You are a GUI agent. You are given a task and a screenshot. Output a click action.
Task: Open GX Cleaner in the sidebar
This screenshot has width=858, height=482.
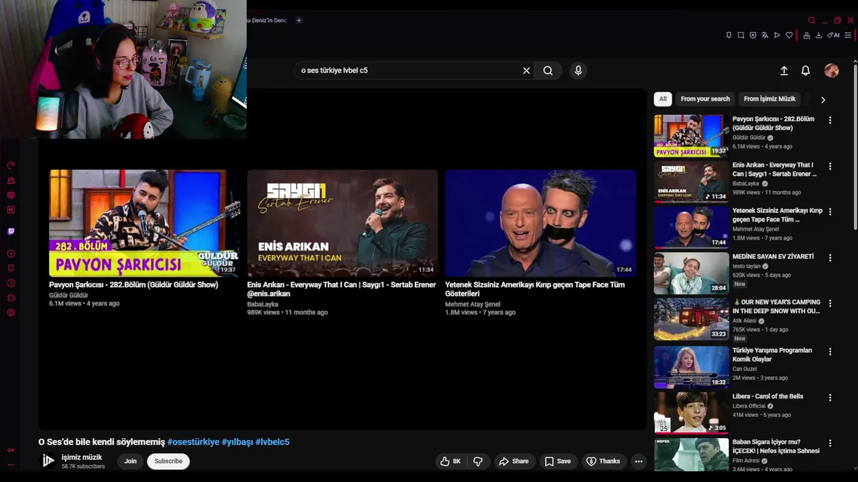coord(11,180)
